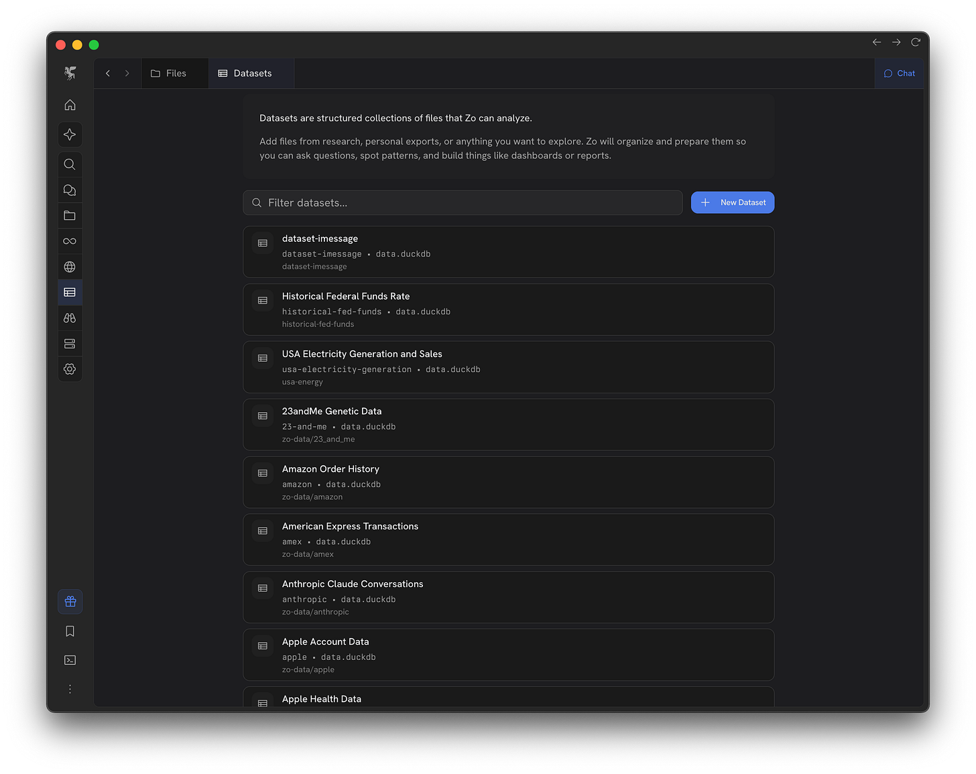Open the terminal icon in sidebar

point(70,660)
